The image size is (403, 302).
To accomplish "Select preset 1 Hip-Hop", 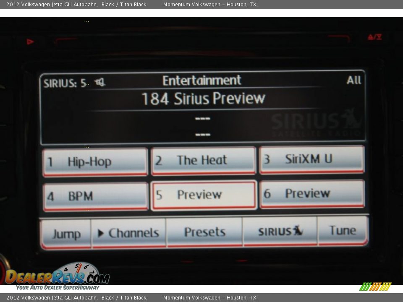I will coord(95,162).
